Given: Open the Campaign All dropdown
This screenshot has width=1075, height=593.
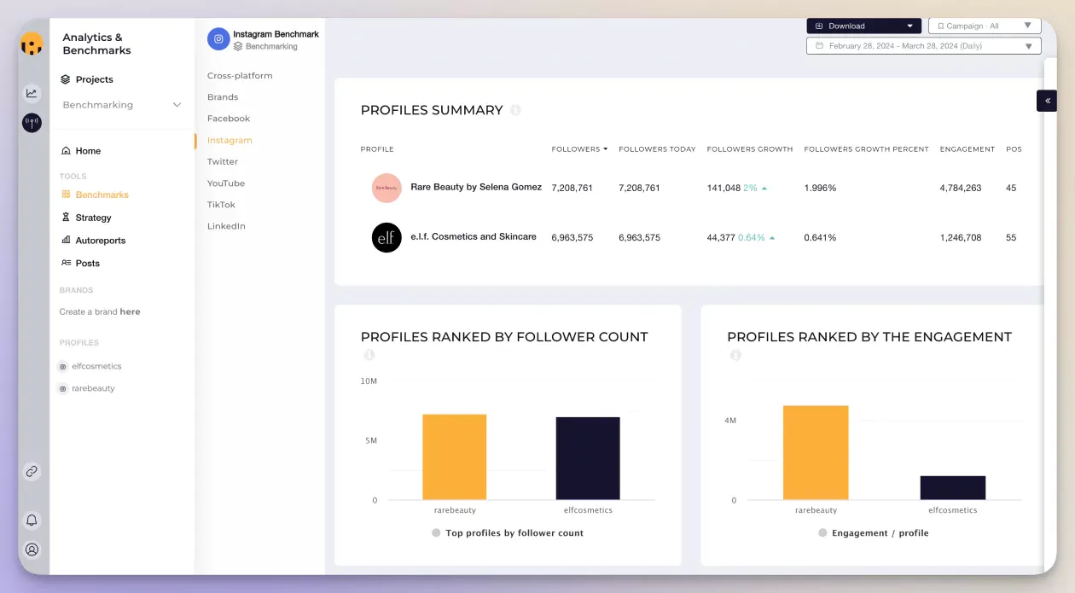Looking at the screenshot, I should 985,26.
